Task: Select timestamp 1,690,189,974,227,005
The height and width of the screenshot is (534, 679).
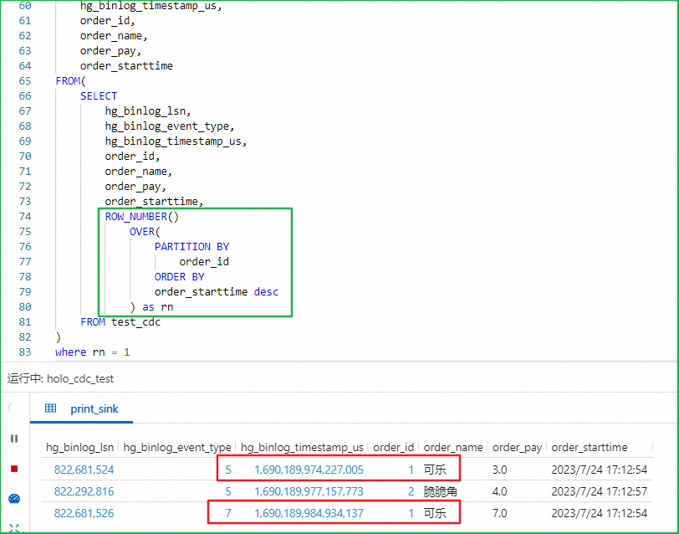Action: [309, 470]
